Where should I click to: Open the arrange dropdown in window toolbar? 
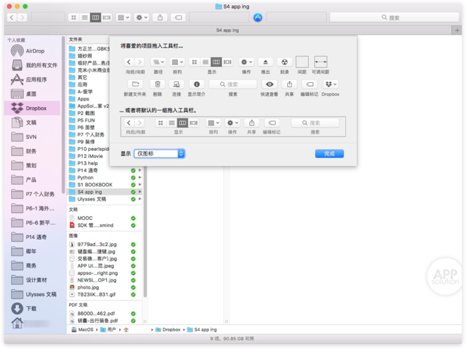tap(124, 17)
